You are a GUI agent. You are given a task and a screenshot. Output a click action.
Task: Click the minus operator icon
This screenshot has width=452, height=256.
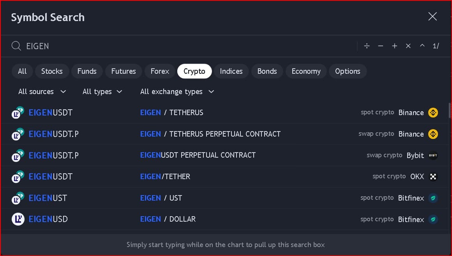click(381, 46)
